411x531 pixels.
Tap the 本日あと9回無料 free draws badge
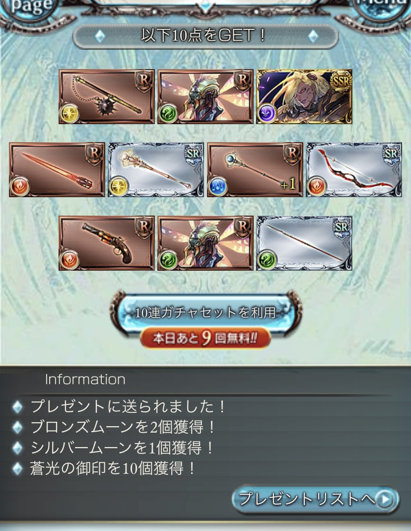pyautogui.click(x=205, y=338)
